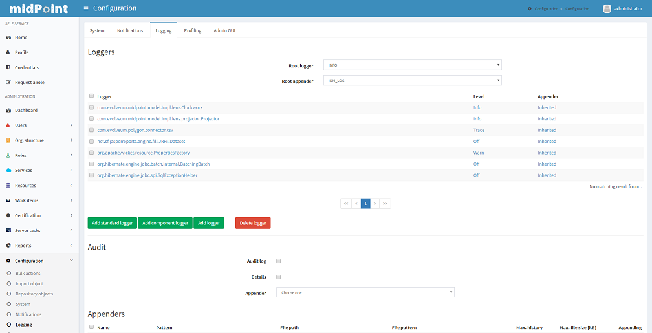652x333 pixels.
Task: Open Dashboard using its sidebar icon
Action: tap(8, 111)
